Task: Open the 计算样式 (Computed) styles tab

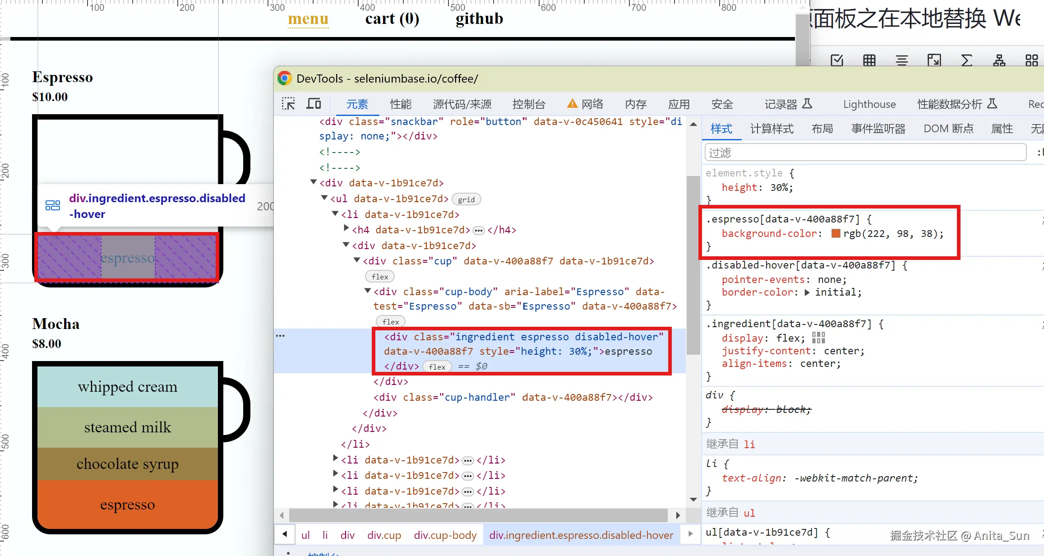Action: pyautogui.click(x=771, y=129)
